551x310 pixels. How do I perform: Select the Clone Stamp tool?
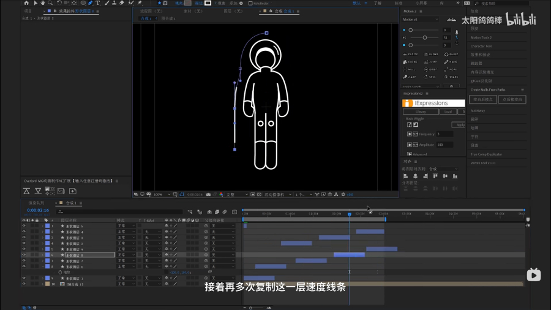point(114,3)
